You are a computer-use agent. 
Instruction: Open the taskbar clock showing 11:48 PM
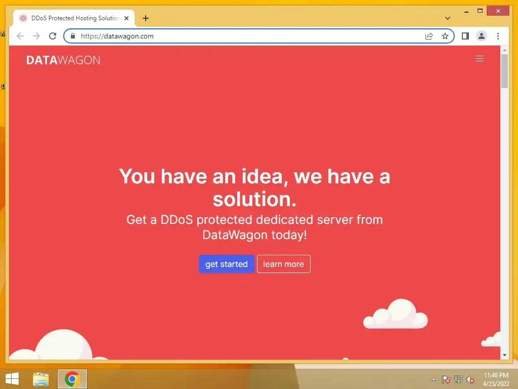point(496,379)
